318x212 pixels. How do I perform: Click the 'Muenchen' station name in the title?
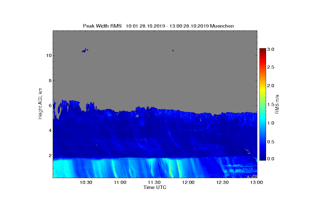pyautogui.click(x=222, y=26)
